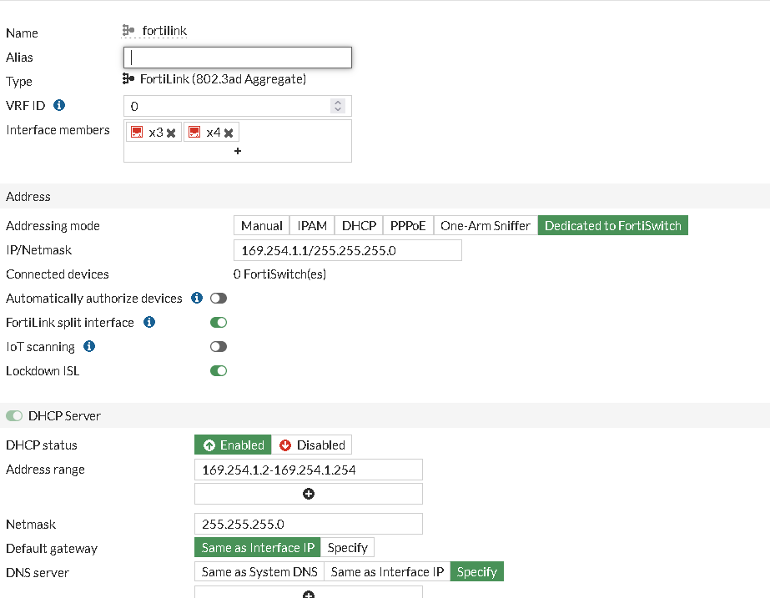Image resolution: width=770 pixels, height=598 pixels.
Task: Click info icon beside Automatically authorize devices
Action: (x=197, y=298)
